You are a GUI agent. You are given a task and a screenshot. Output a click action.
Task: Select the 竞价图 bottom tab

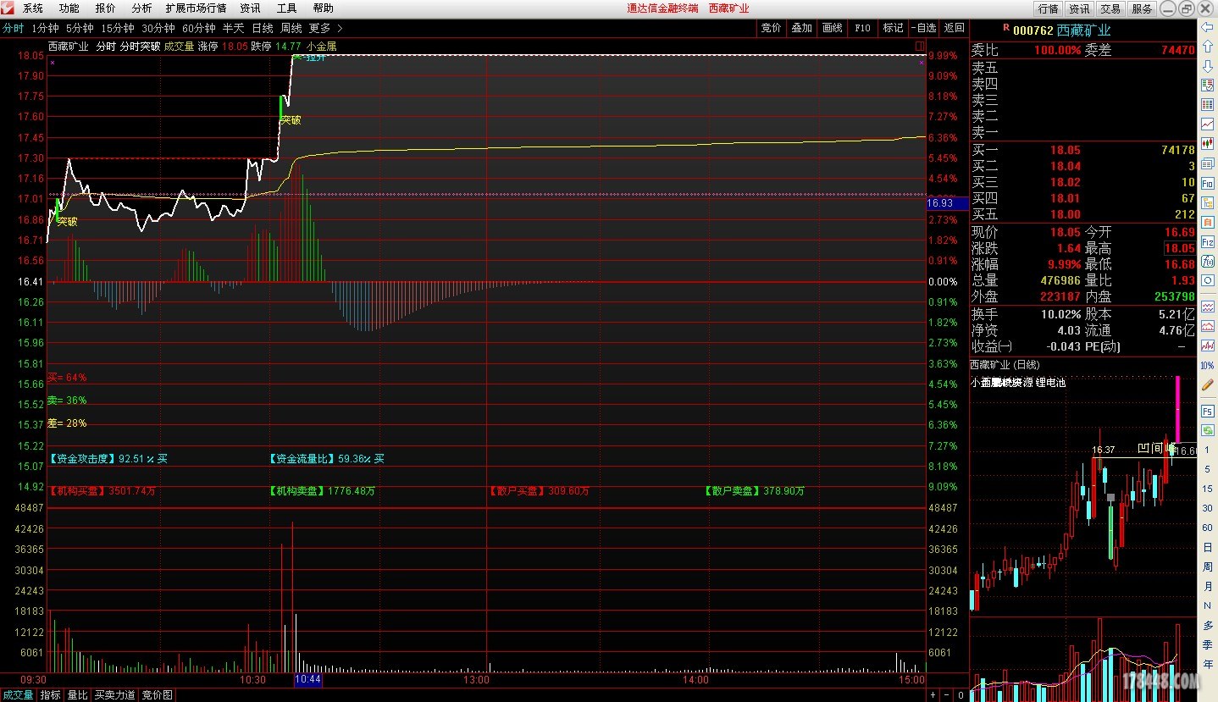coord(157,695)
